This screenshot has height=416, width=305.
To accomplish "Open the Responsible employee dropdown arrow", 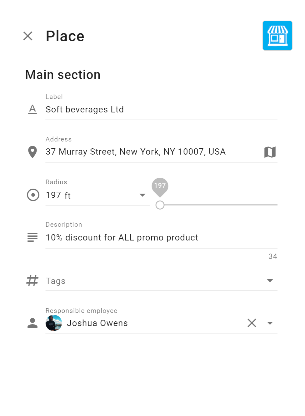I will coord(270,323).
